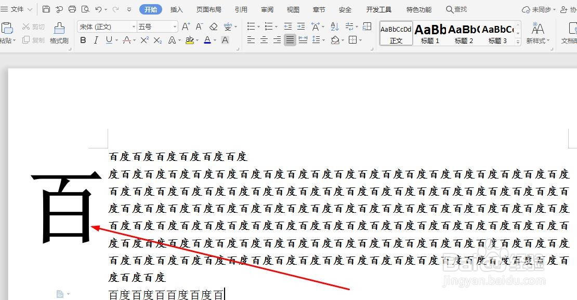Open the 特色功能 tab

point(419,9)
